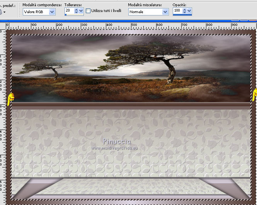Image resolution: width=257 pixels, height=205 pixels.
Task: Enable Utilizza tutti i livelli checkbox
Action: point(88,11)
